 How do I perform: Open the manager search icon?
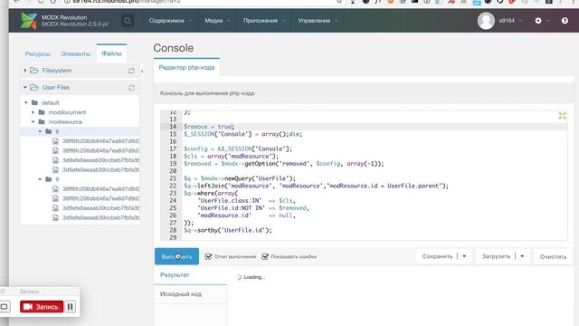128,21
